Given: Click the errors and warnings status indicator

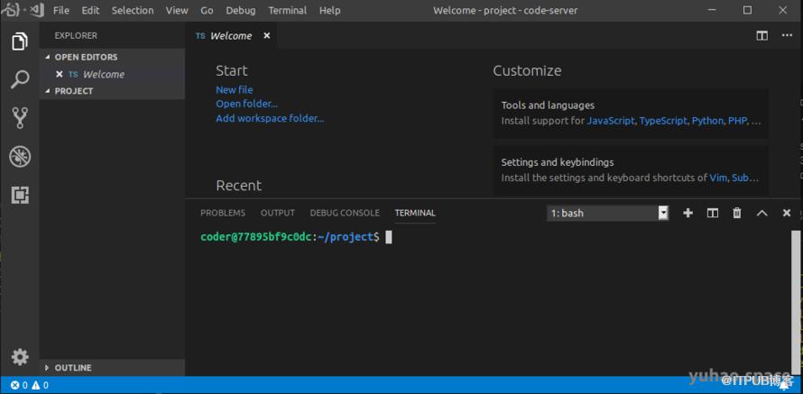Looking at the screenshot, I should (x=30, y=385).
